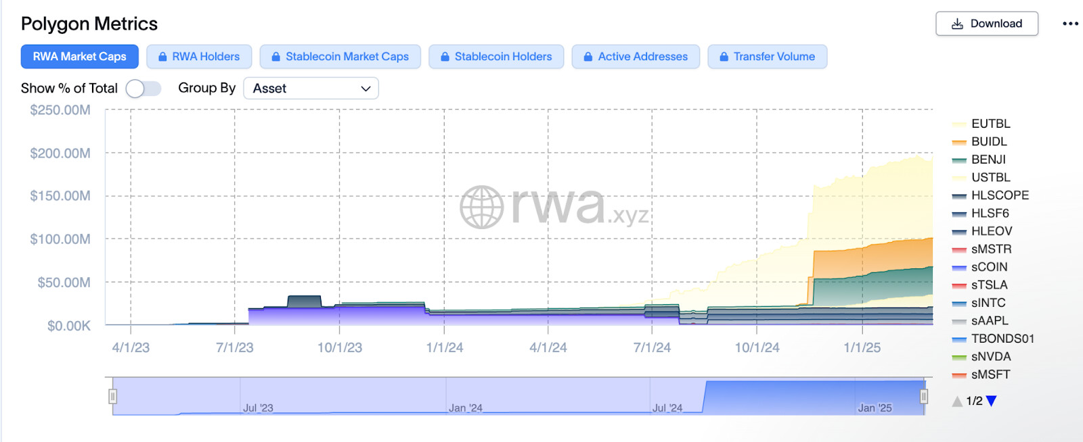Image resolution: width=1083 pixels, height=442 pixels.
Task: Click the TBONDS01 legend entry
Action: [x=993, y=339]
